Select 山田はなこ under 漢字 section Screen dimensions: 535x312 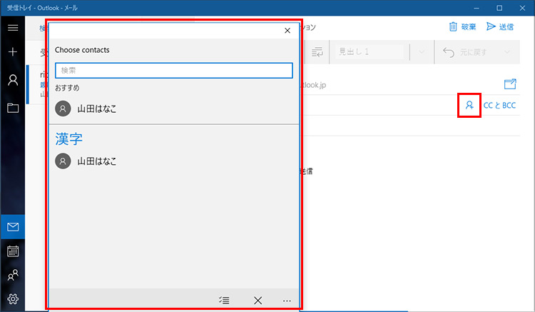click(x=96, y=161)
